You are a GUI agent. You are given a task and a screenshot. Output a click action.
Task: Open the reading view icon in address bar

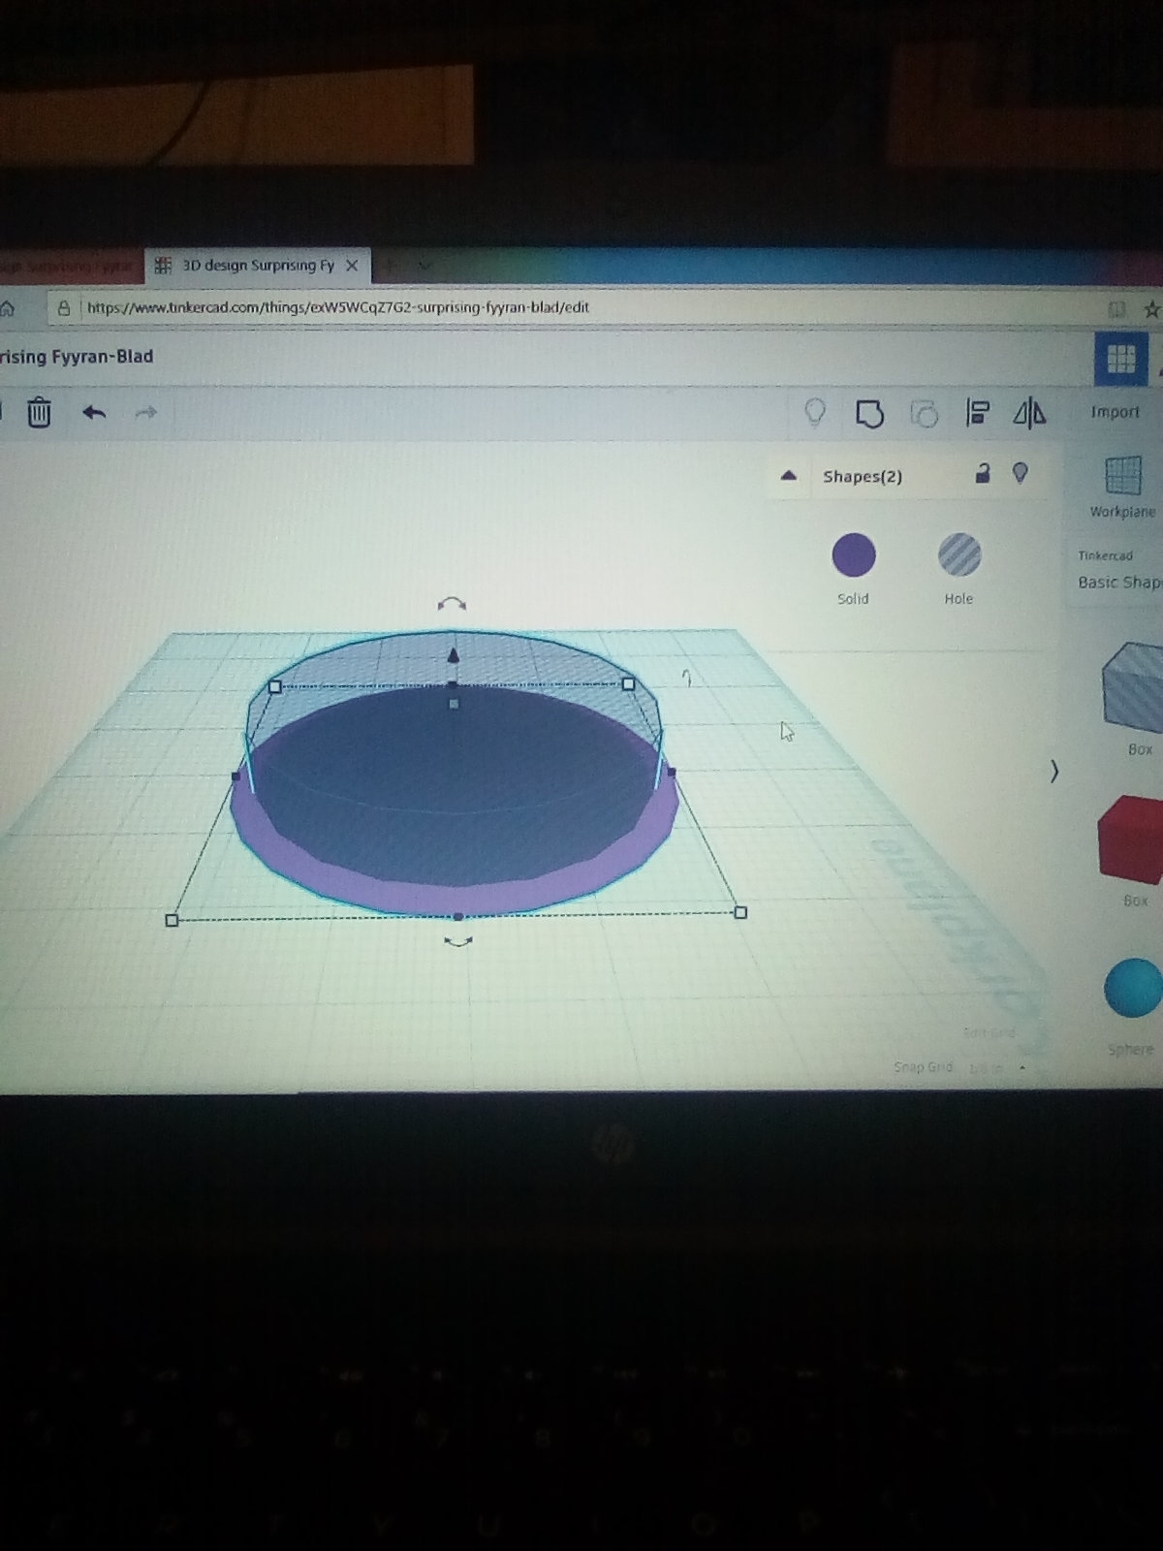tap(1116, 309)
